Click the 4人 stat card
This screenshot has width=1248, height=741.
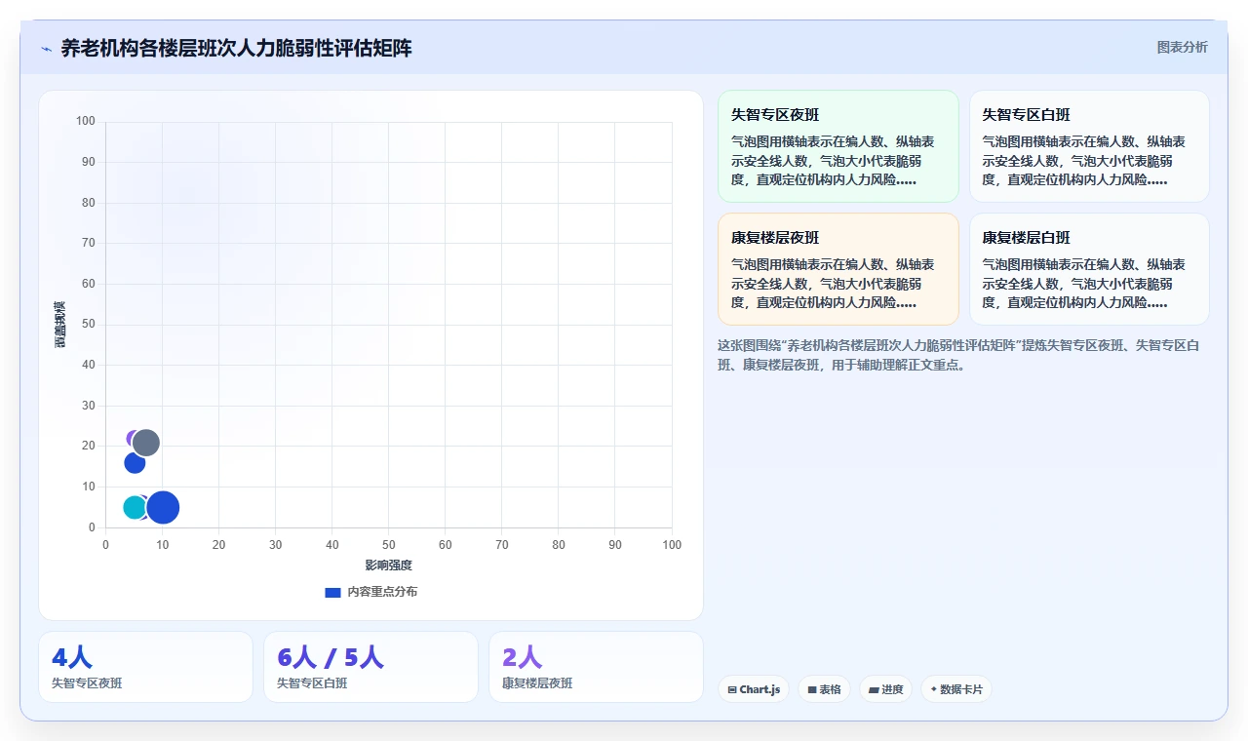[x=145, y=667]
